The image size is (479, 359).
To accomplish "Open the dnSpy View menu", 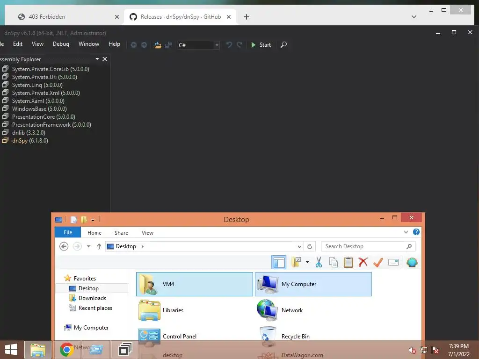I will [x=37, y=44].
